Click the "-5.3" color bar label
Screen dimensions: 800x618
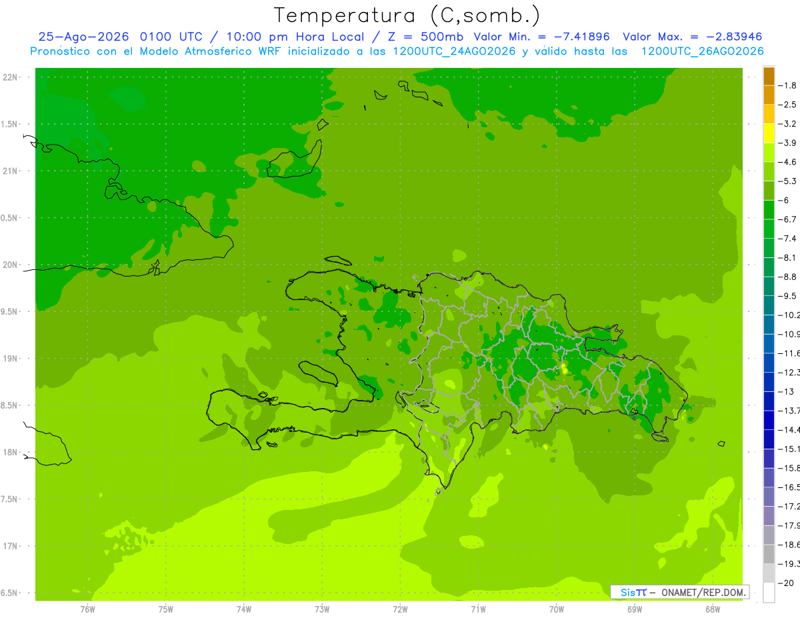click(x=789, y=181)
